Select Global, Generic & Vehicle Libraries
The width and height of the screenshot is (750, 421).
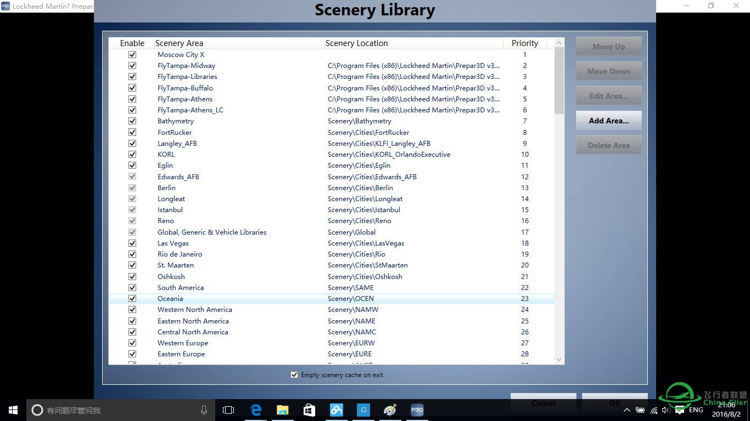212,232
